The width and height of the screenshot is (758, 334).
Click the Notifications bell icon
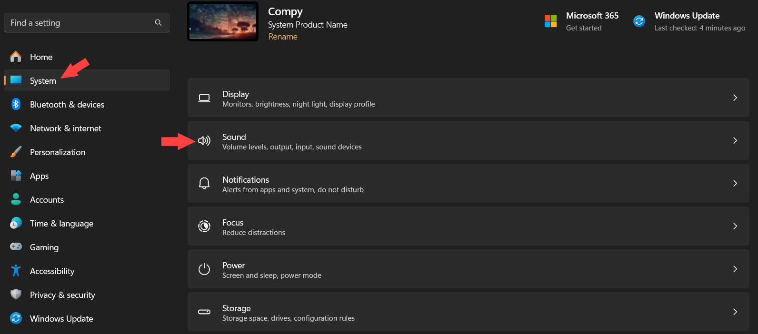pos(204,183)
